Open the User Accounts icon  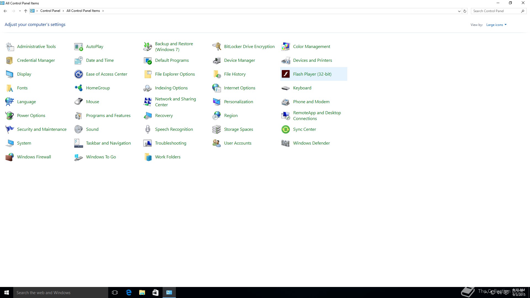pyautogui.click(x=217, y=143)
